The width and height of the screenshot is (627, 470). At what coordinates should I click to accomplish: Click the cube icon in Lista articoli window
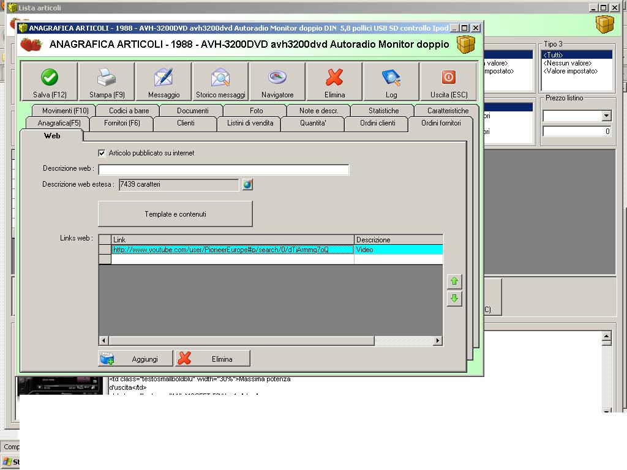(x=604, y=24)
